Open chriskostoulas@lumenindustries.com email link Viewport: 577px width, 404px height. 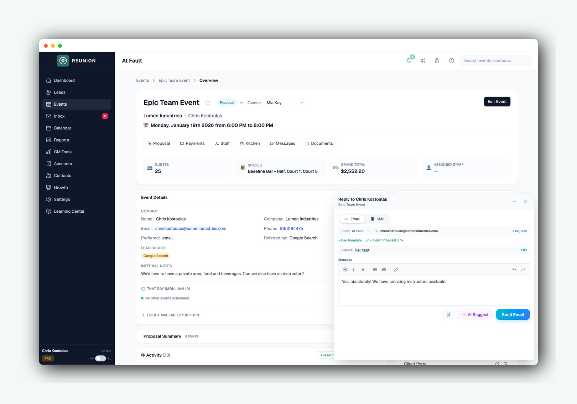[191, 229]
